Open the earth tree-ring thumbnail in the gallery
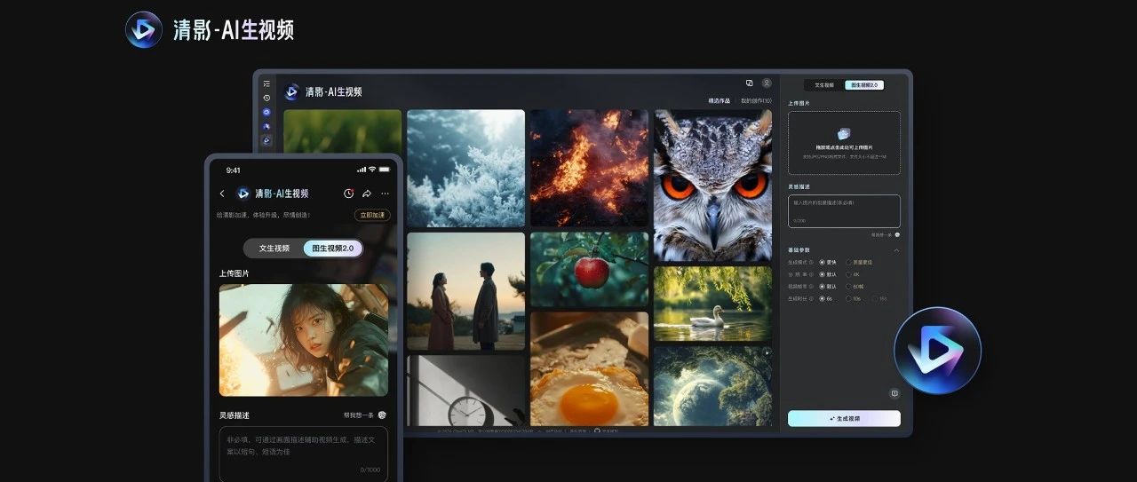This screenshot has width=1137, height=482. pyautogui.click(x=713, y=385)
